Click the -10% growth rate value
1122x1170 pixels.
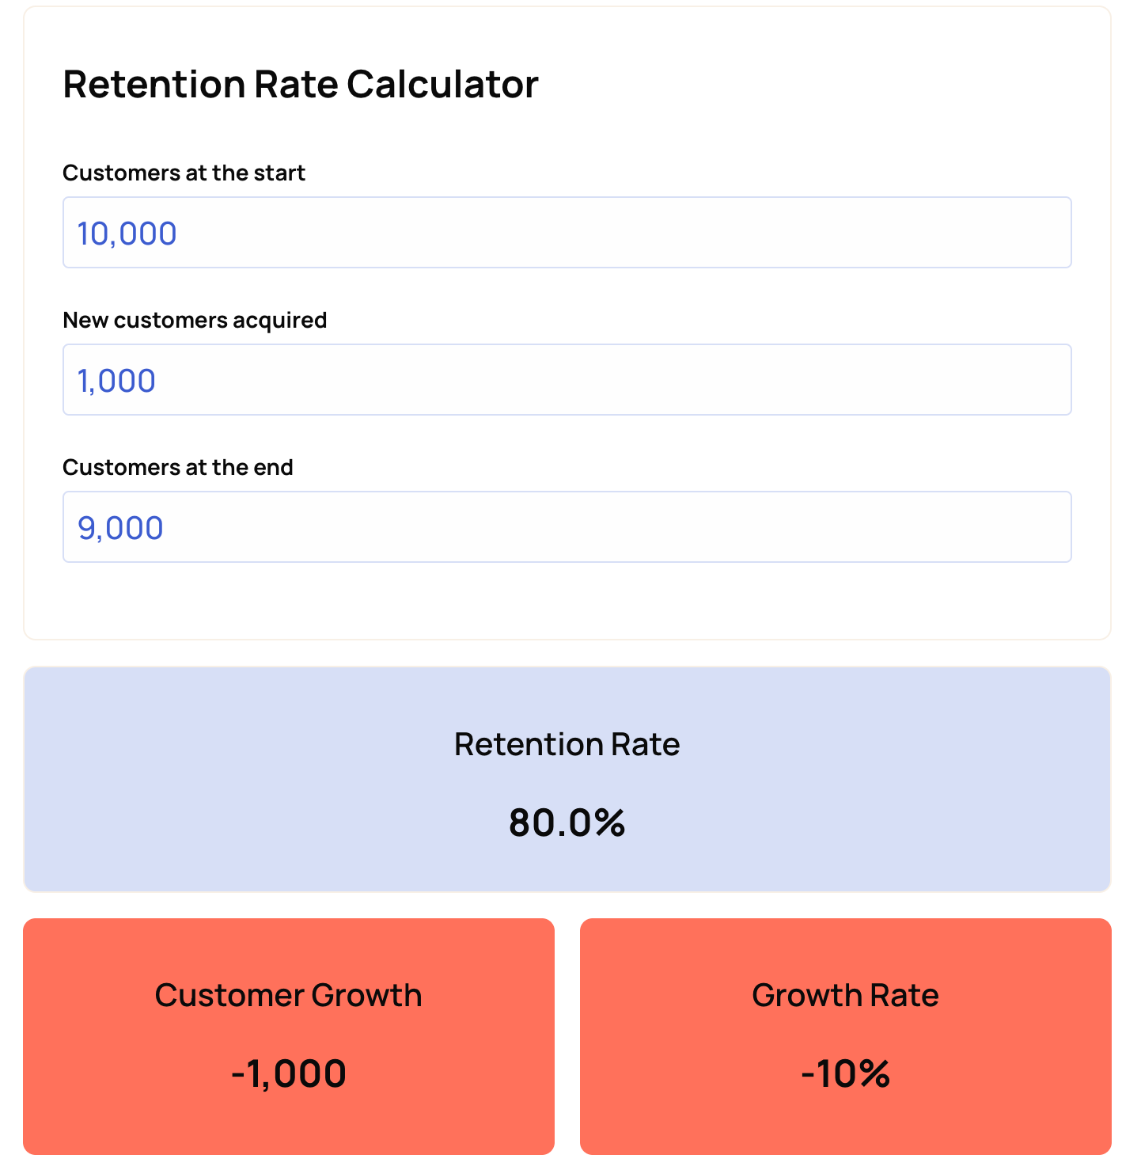(845, 1073)
